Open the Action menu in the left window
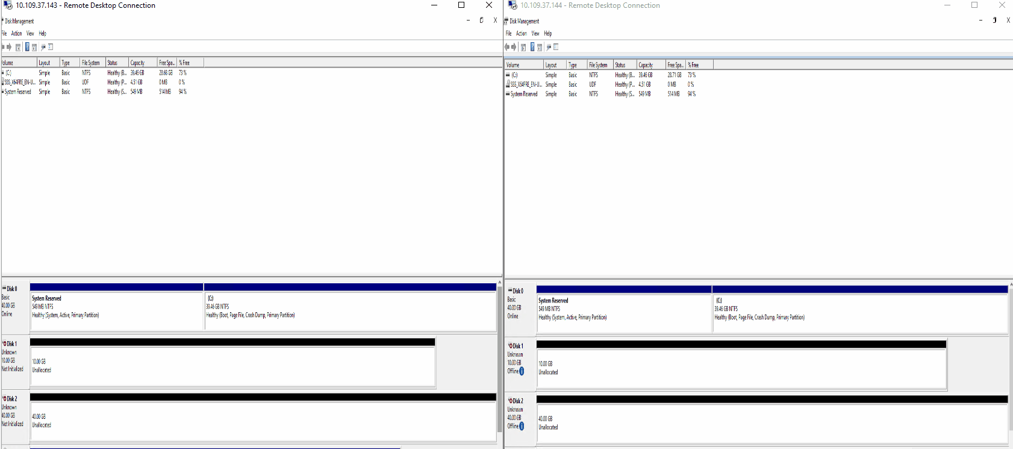The height and width of the screenshot is (449, 1013). tap(16, 34)
